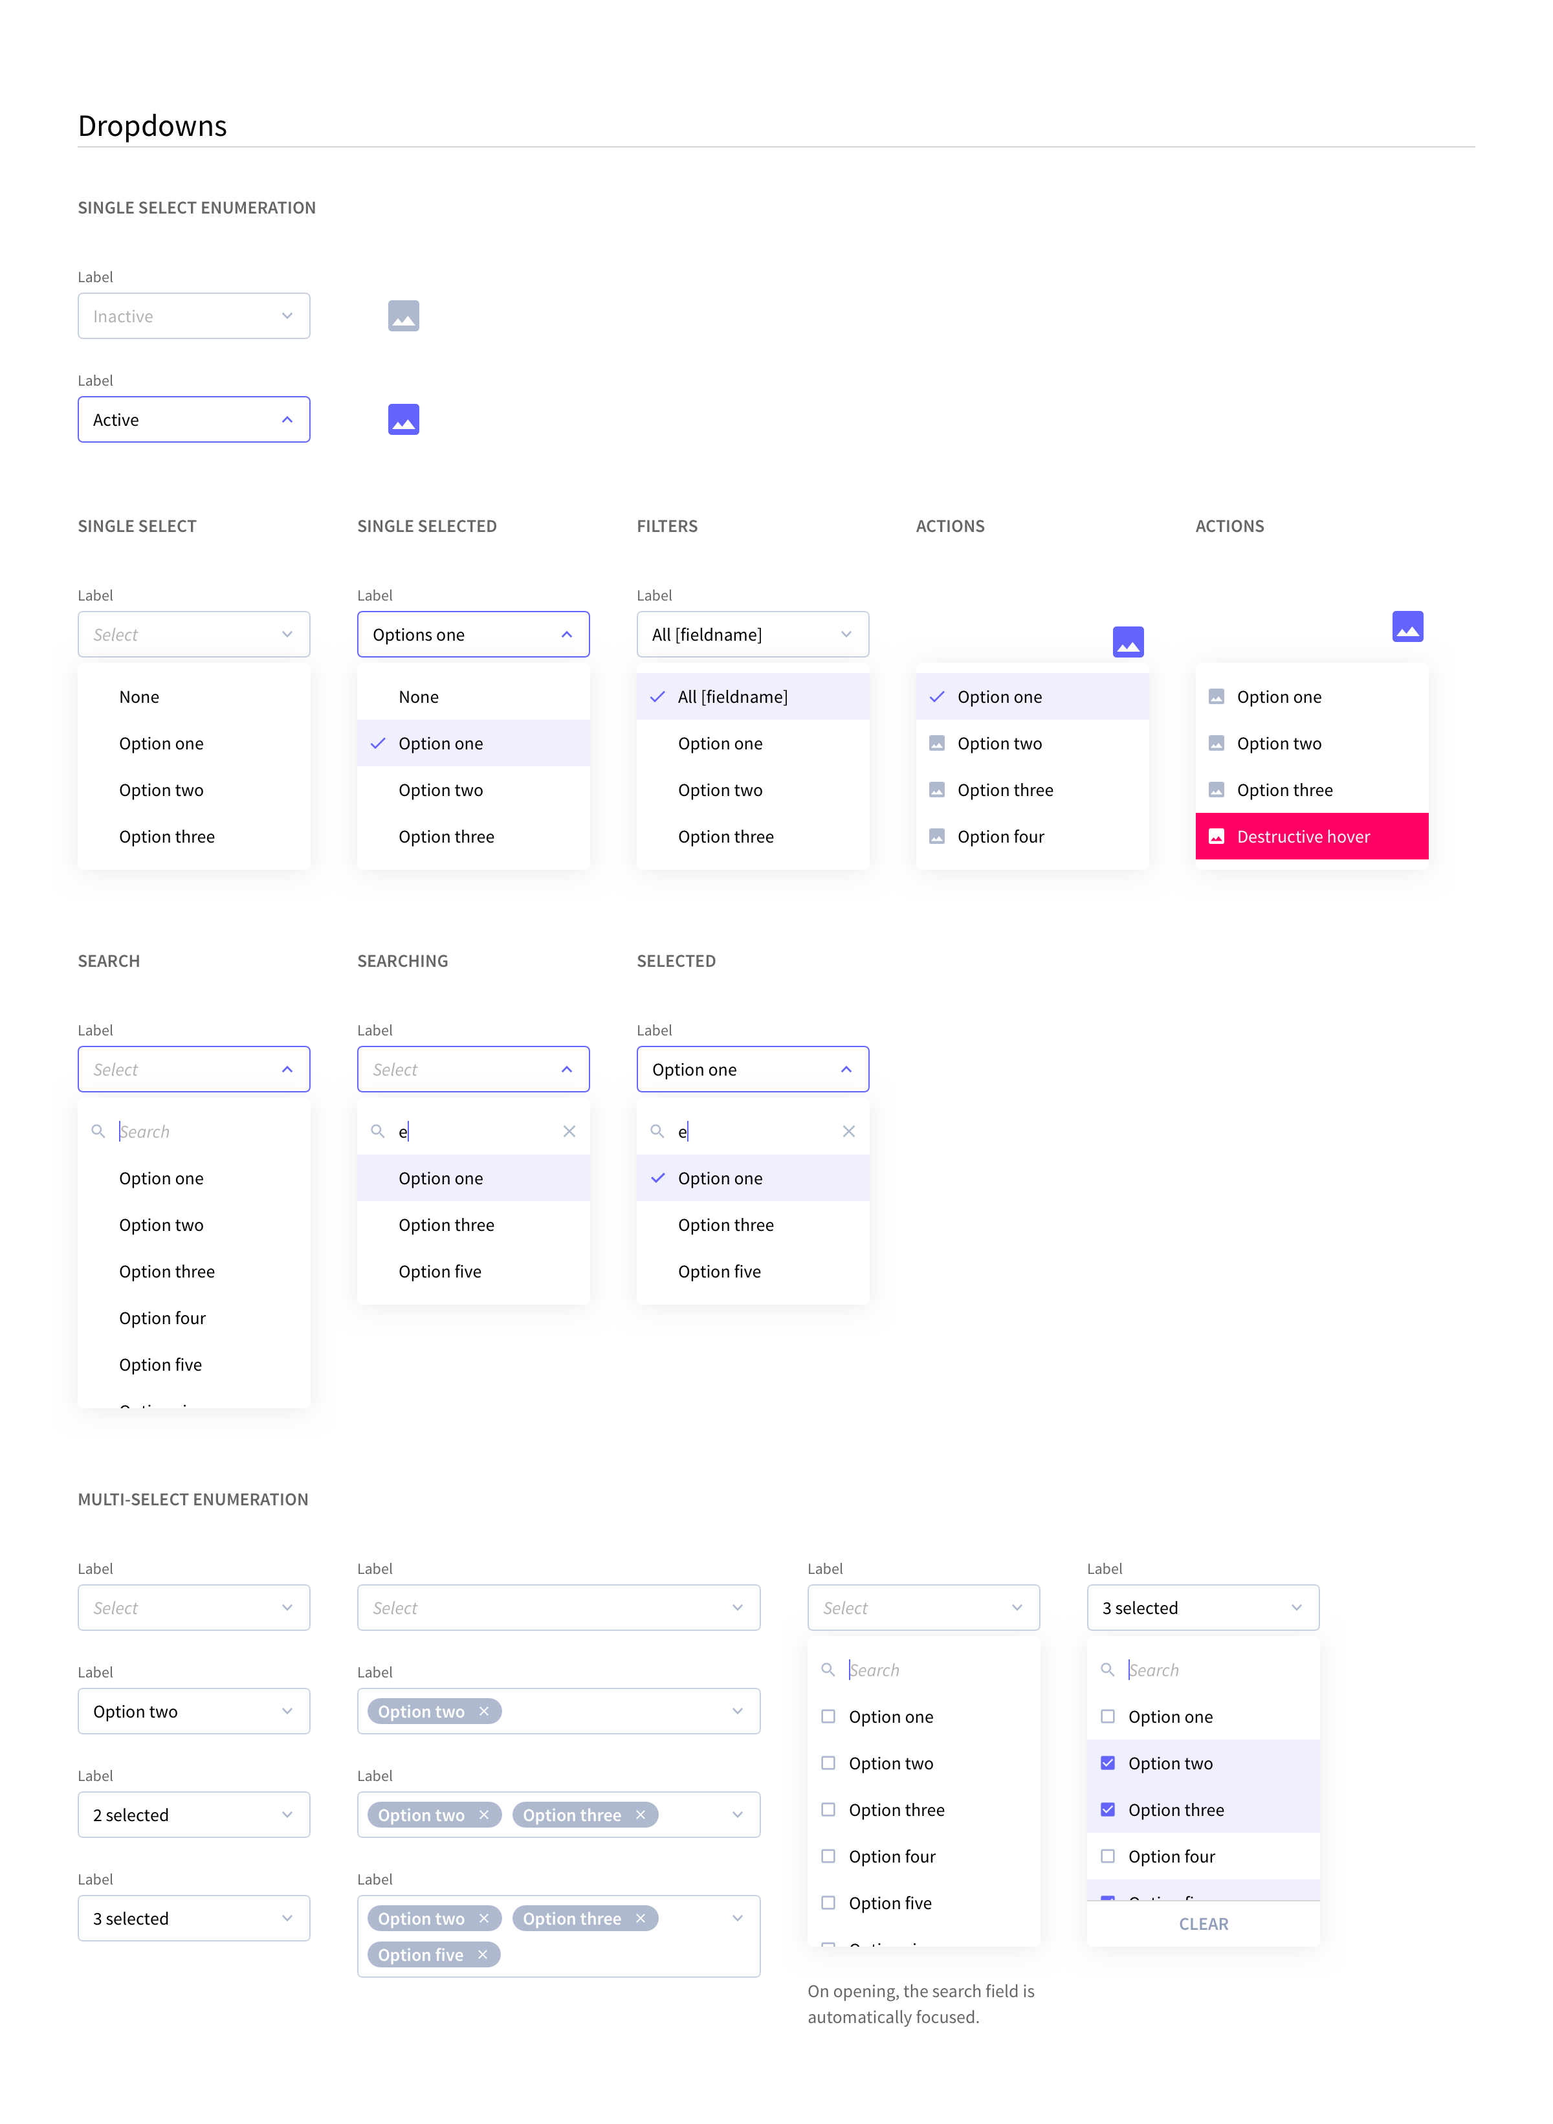Open the All [fieldname] filter dropdown
The height and width of the screenshot is (2124, 1553).
click(752, 635)
